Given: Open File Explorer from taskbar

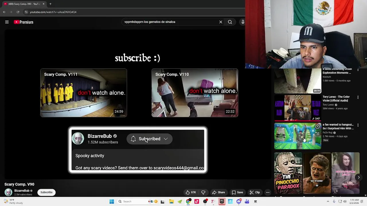Looking at the screenshot, I should click(x=171, y=201).
